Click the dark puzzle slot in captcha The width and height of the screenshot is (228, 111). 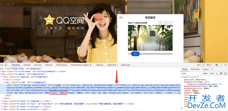click(153, 33)
